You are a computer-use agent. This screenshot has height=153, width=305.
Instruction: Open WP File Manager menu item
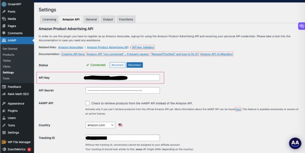coord(19,142)
